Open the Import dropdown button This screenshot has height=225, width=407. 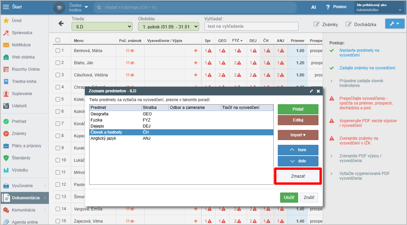[x=298, y=135]
